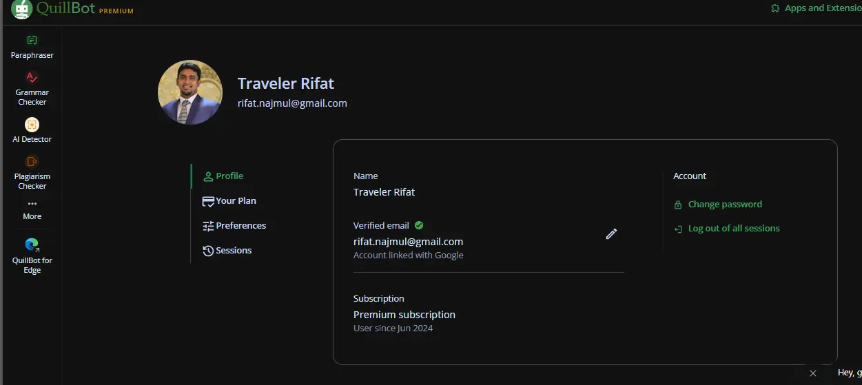Open the Grammar Checker tool
The image size is (862, 385).
click(32, 89)
